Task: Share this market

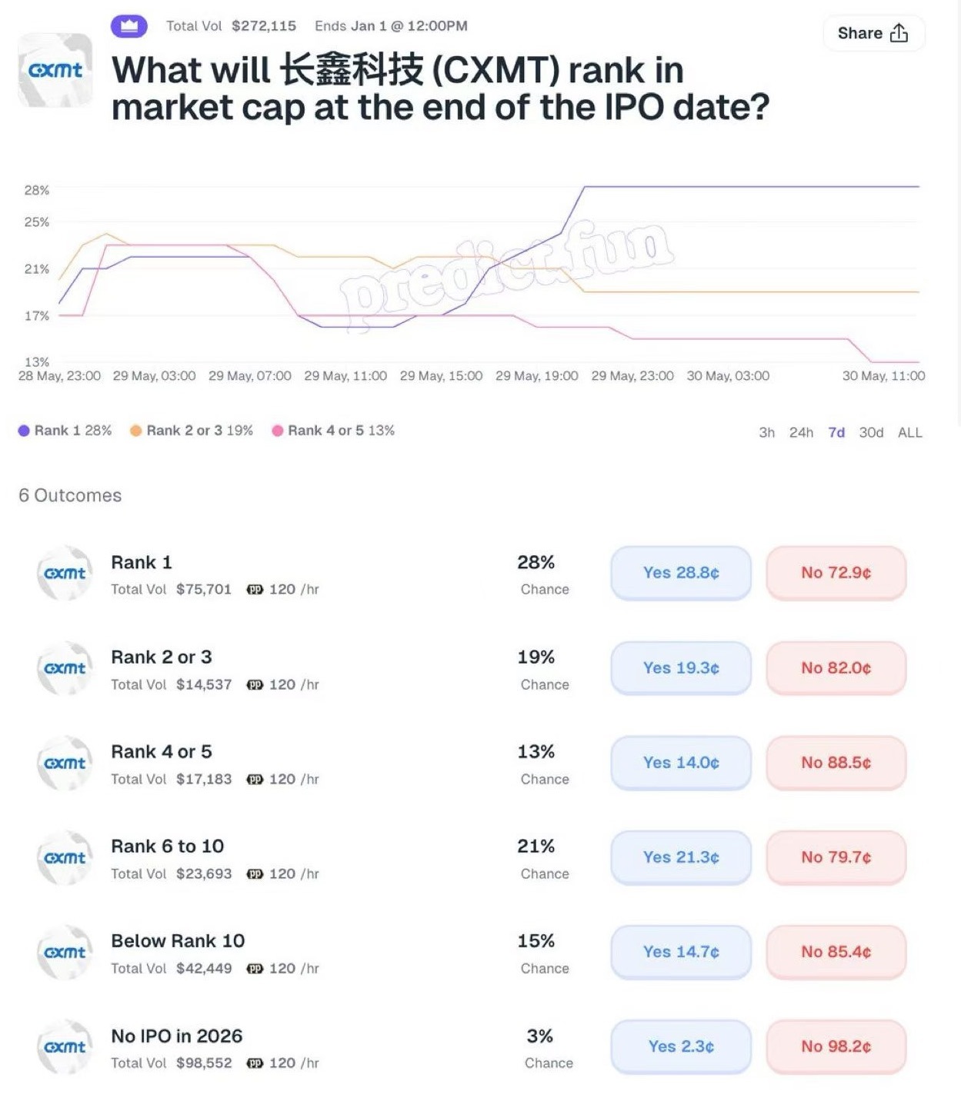Action: click(x=873, y=33)
